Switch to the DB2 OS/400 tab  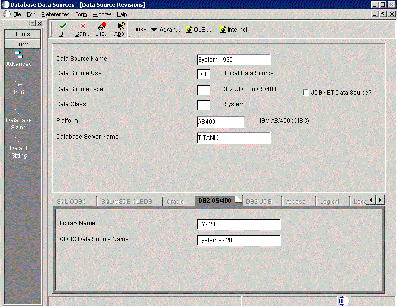click(214, 201)
